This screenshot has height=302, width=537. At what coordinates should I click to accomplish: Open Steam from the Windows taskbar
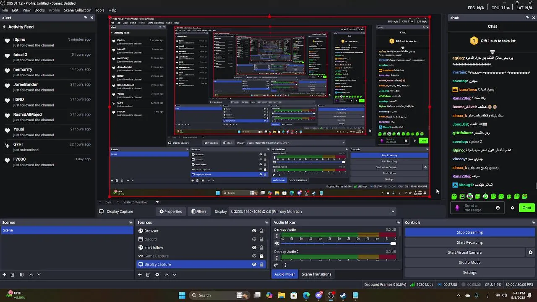(x=343, y=295)
